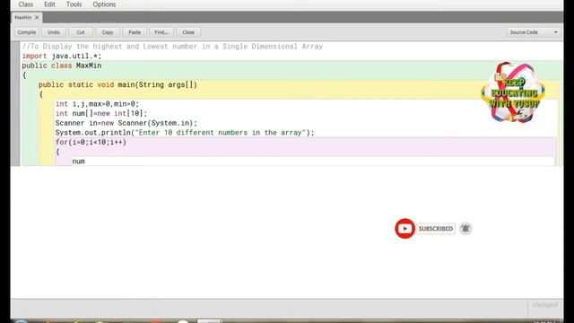Open the Tools menu

coord(74,4)
